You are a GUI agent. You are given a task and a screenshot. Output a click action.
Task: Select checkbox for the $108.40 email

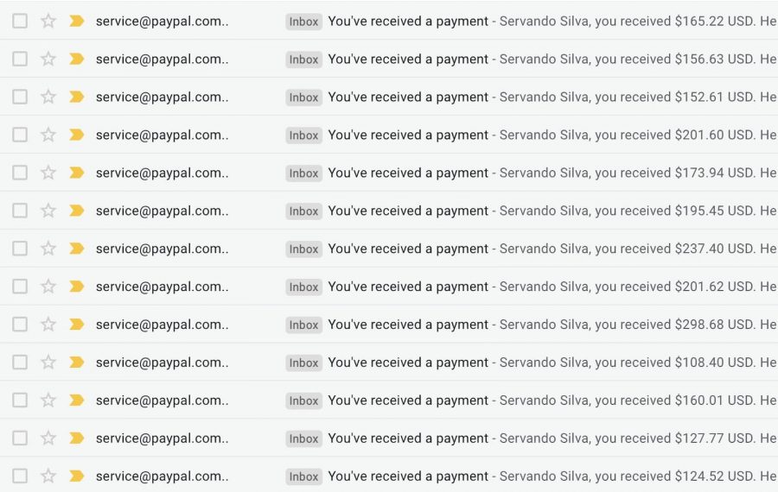pyautogui.click(x=20, y=363)
